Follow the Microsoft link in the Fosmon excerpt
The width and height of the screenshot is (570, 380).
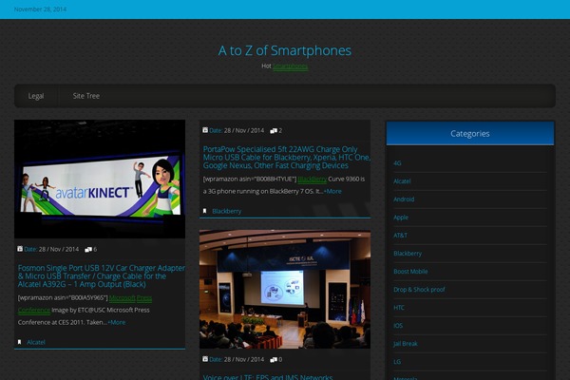coord(123,297)
